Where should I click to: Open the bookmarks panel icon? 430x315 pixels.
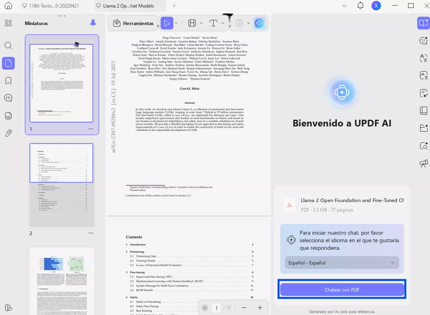8,81
